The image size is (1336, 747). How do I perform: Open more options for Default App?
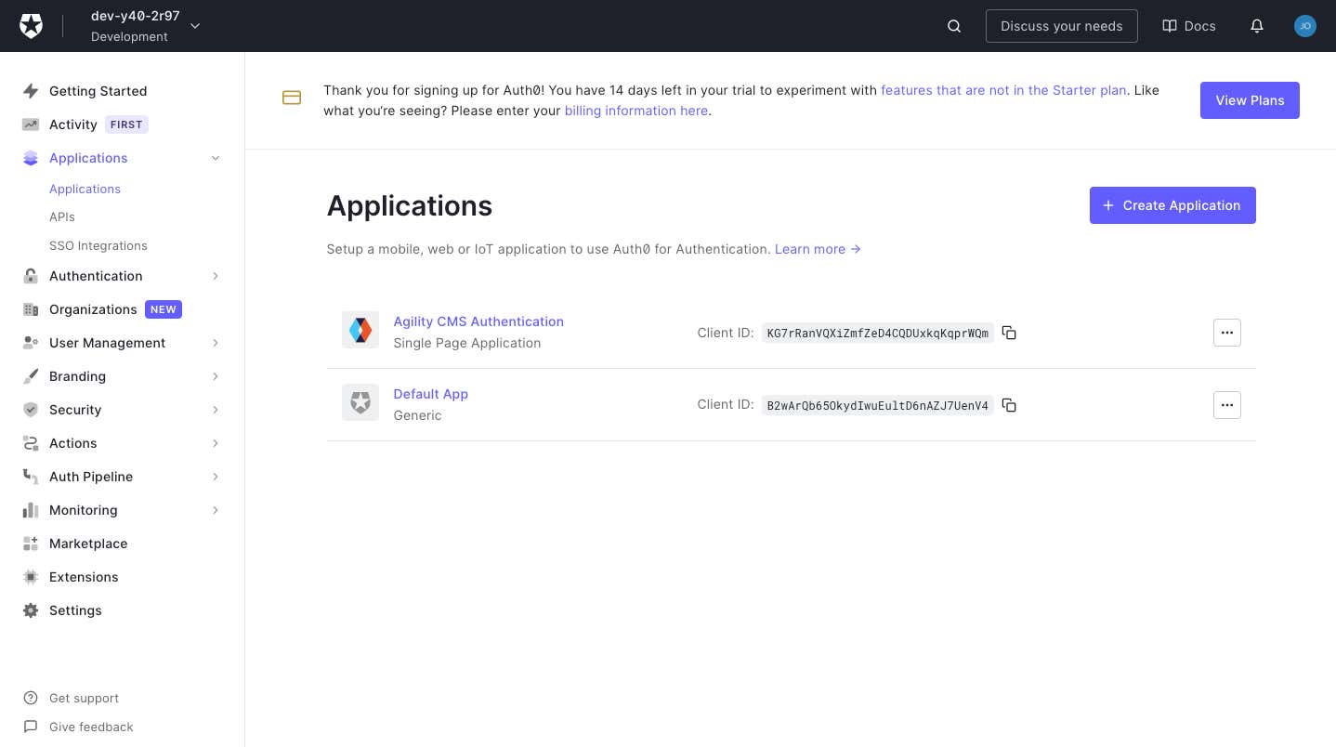point(1227,405)
